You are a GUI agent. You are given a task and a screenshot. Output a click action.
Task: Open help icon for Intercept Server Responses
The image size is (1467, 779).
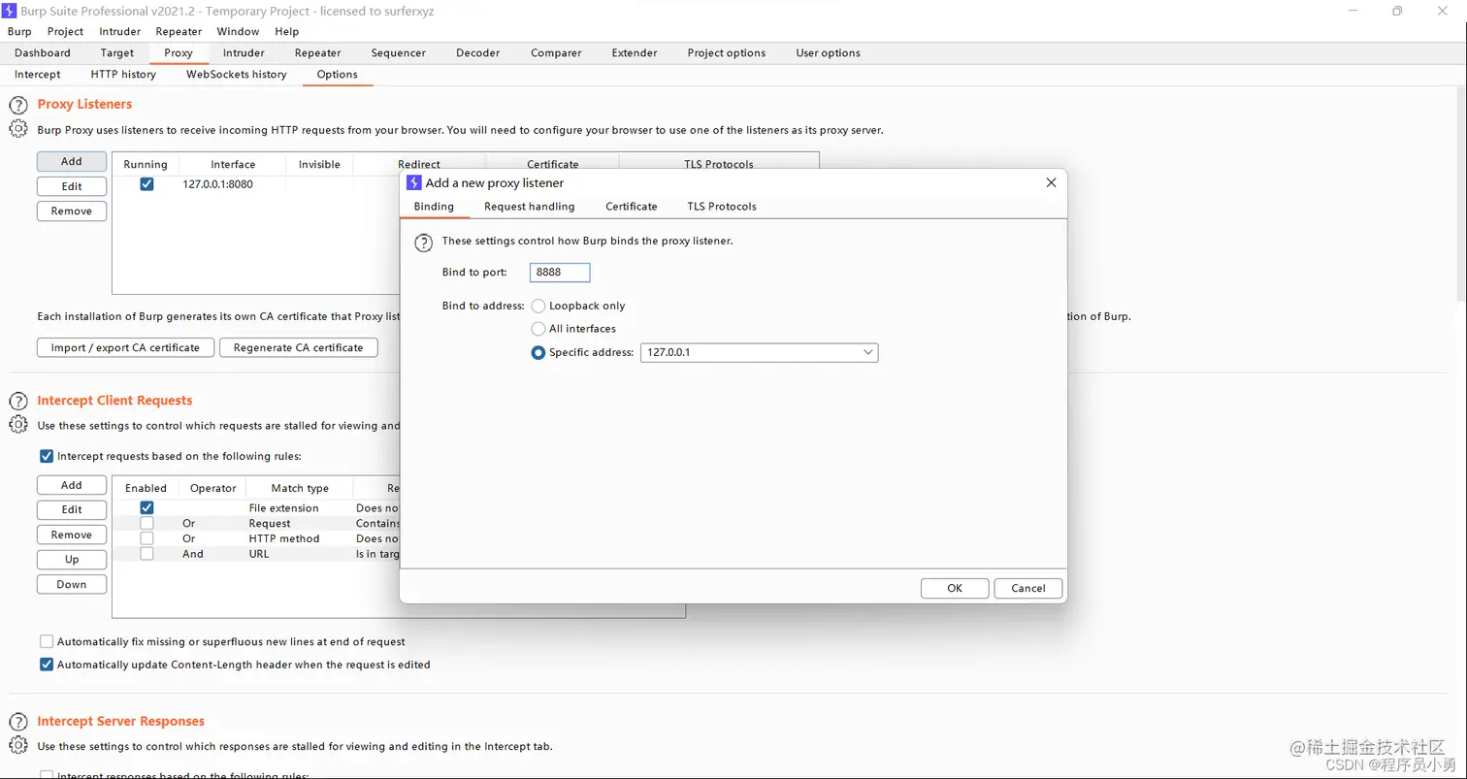[x=17, y=722]
